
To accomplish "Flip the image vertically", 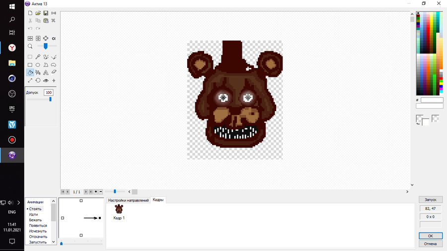I will tap(38, 38).
